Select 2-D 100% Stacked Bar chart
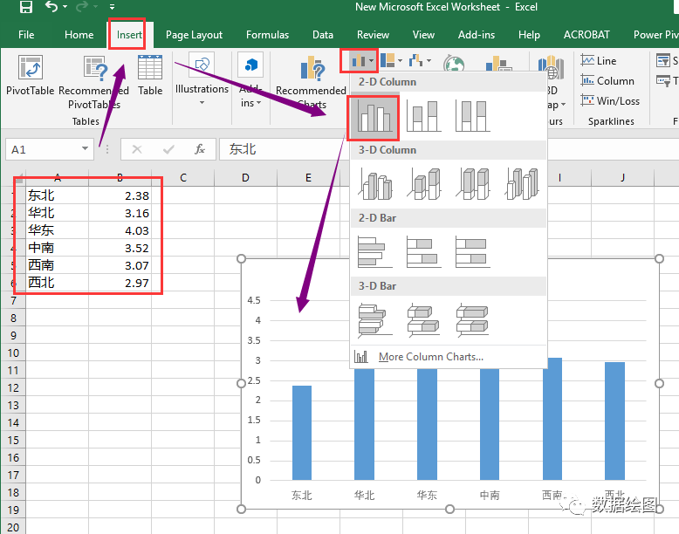 coord(472,251)
